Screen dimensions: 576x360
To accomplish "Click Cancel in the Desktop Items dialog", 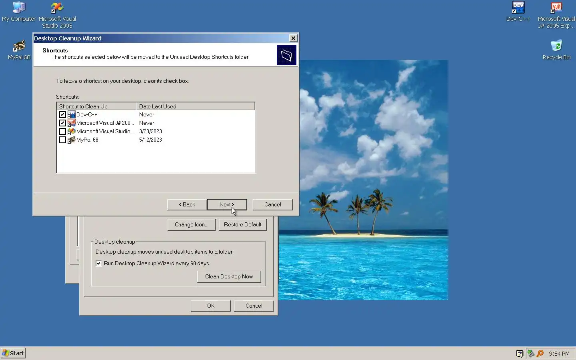I will click(x=254, y=306).
